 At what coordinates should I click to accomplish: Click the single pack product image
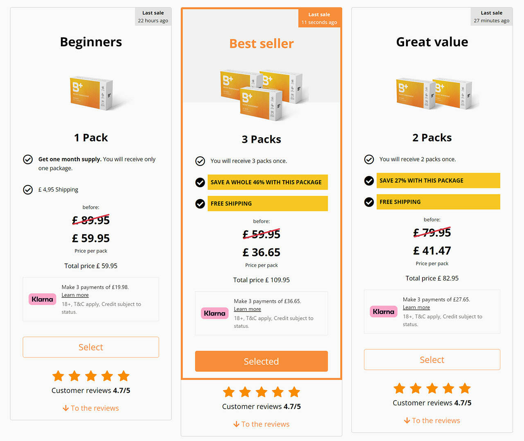pyautogui.click(x=92, y=93)
